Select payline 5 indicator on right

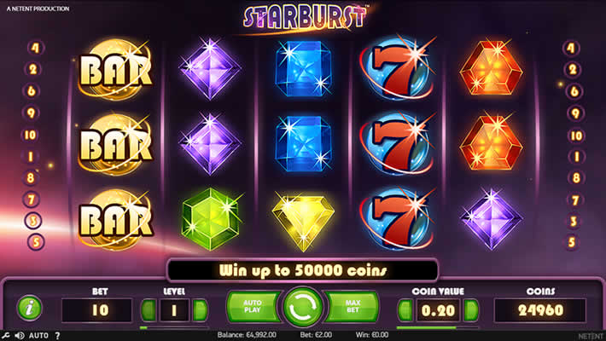tap(573, 242)
